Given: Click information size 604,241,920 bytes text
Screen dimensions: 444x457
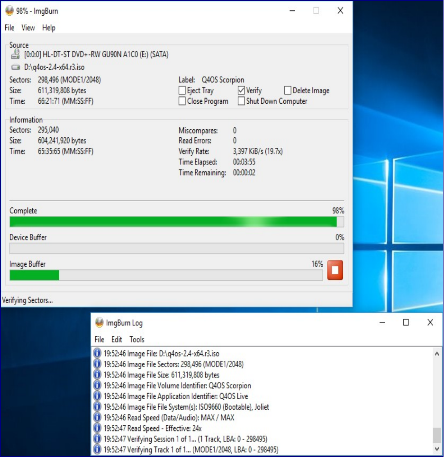Looking at the screenshot, I should [x=62, y=141].
